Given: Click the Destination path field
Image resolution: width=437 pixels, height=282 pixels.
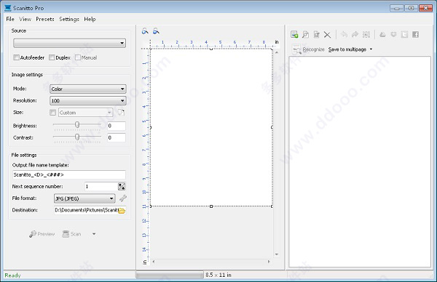Looking at the screenshot, I should pyautogui.click(x=86, y=210).
